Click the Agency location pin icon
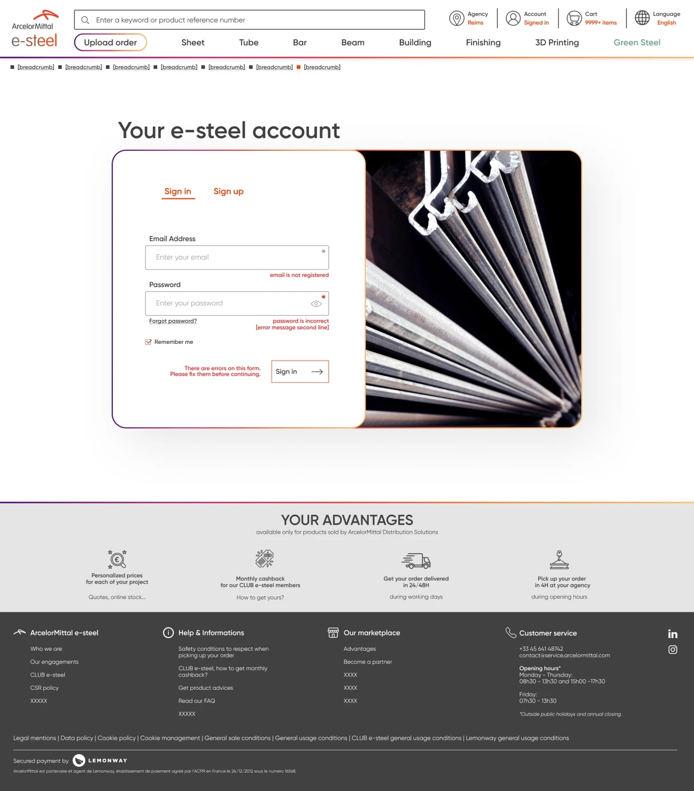The image size is (694, 791). (457, 18)
